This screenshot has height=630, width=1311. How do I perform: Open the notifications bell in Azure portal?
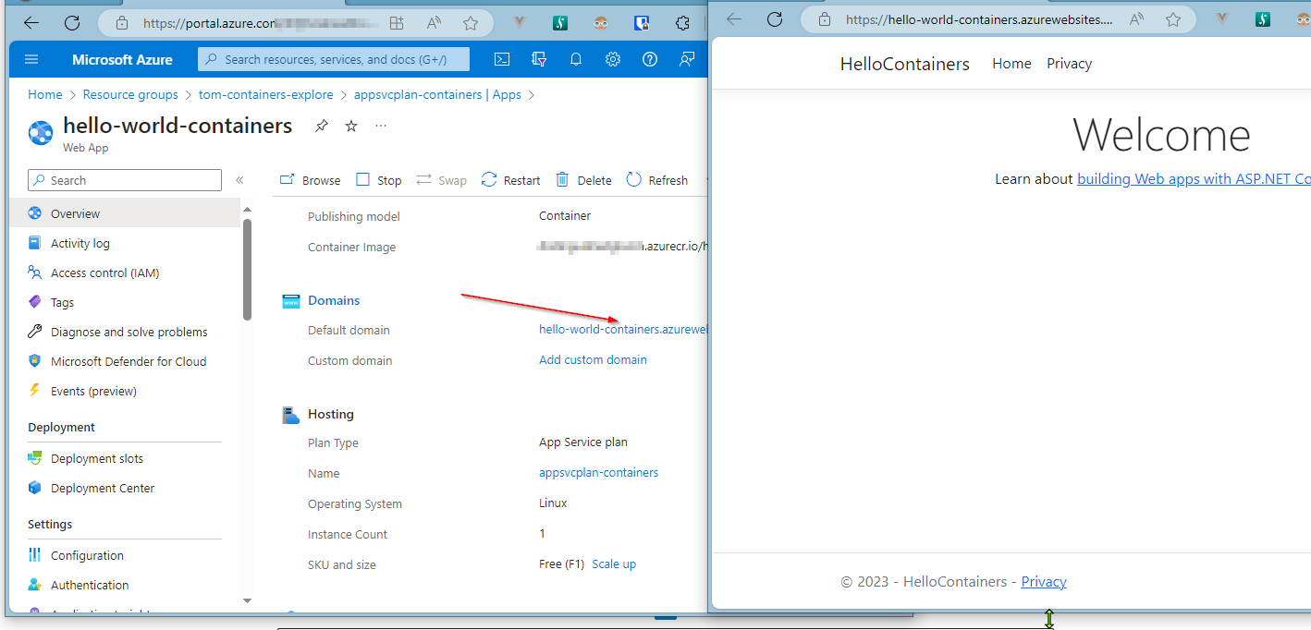[x=575, y=58]
